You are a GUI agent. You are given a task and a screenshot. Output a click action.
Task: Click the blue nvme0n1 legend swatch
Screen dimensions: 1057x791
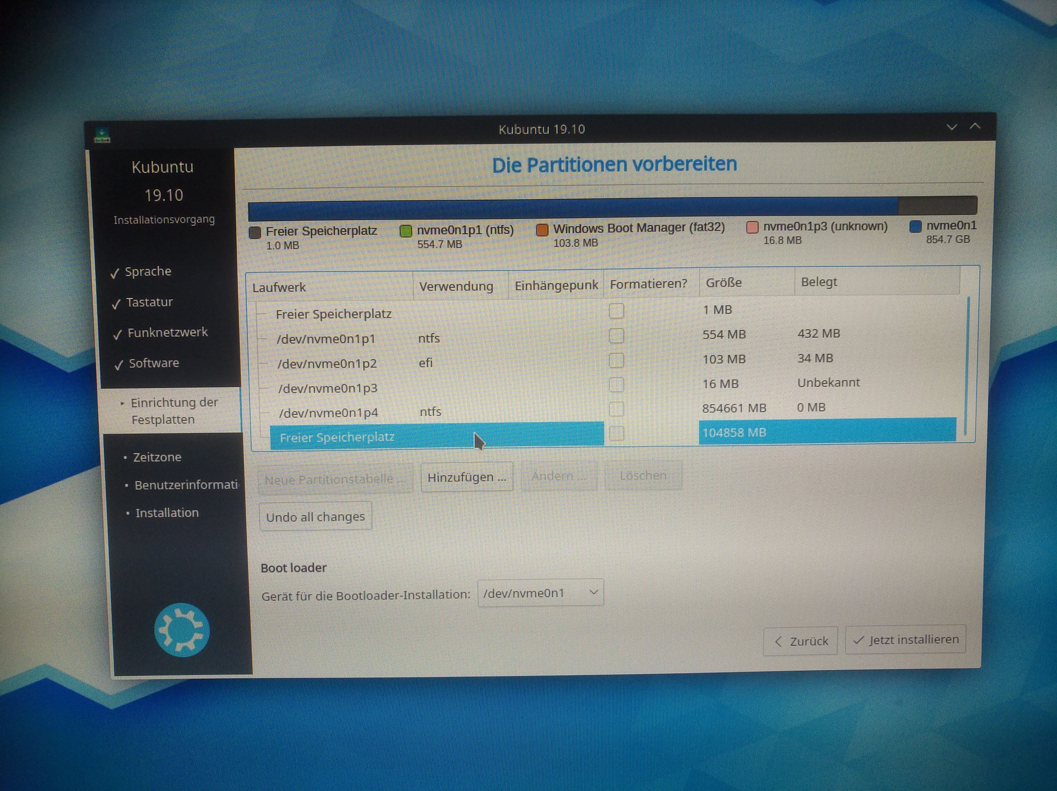pyautogui.click(x=915, y=227)
